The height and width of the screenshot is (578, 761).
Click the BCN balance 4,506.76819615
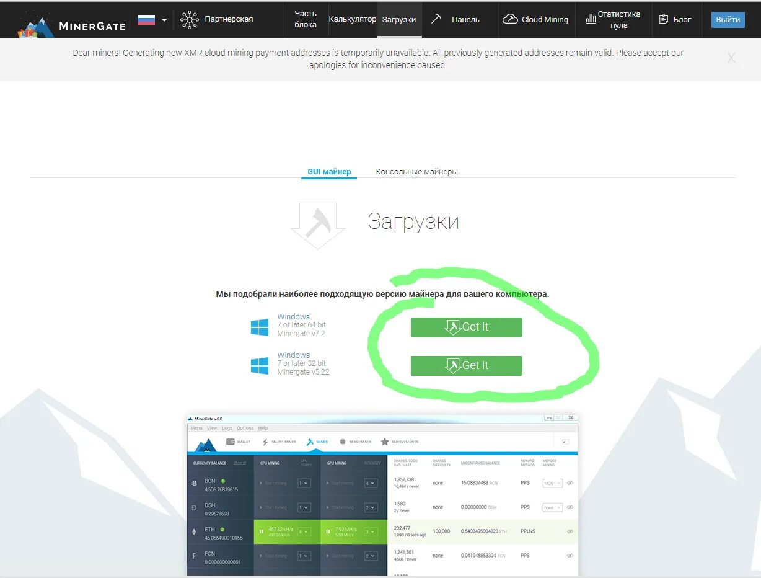(221, 489)
